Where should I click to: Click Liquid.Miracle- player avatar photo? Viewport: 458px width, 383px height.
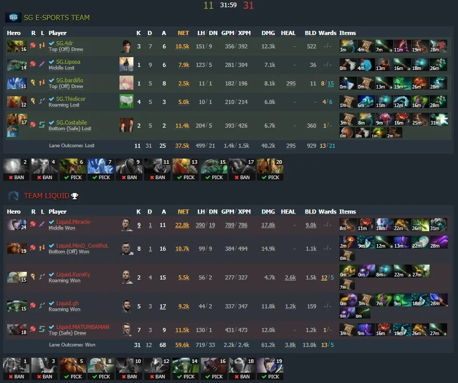pos(126,225)
